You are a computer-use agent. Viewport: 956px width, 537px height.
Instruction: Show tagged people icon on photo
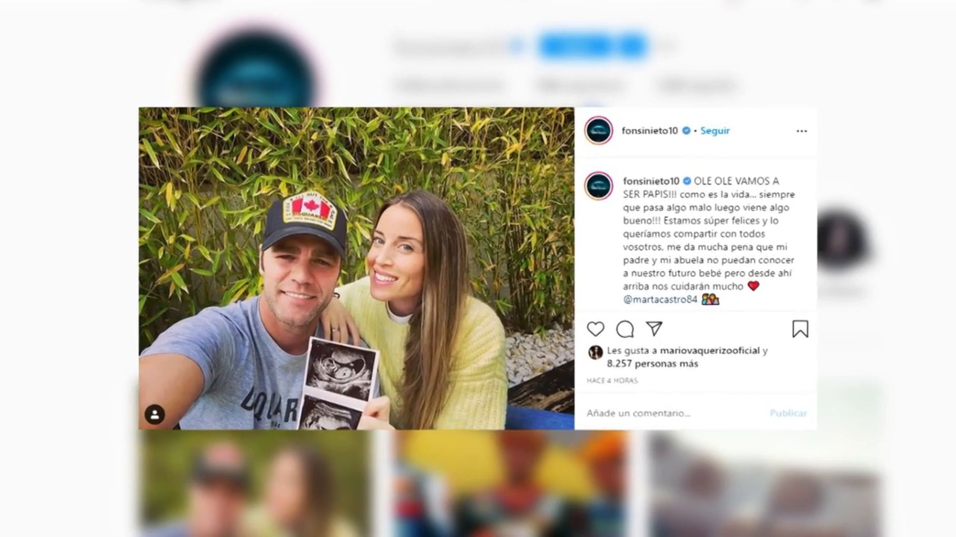click(155, 414)
